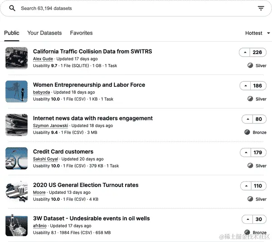Viewport: 272px width, 242px height.
Task: Open the filter options icon
Action: (x=261, y=8)
